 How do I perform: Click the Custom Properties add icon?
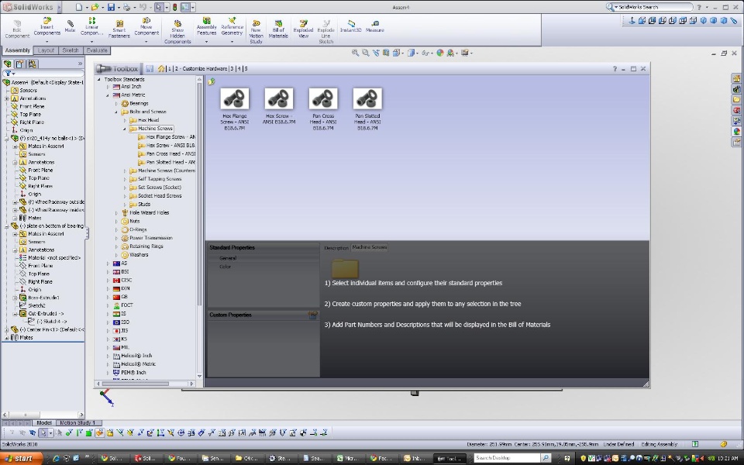tap(312, 315)
